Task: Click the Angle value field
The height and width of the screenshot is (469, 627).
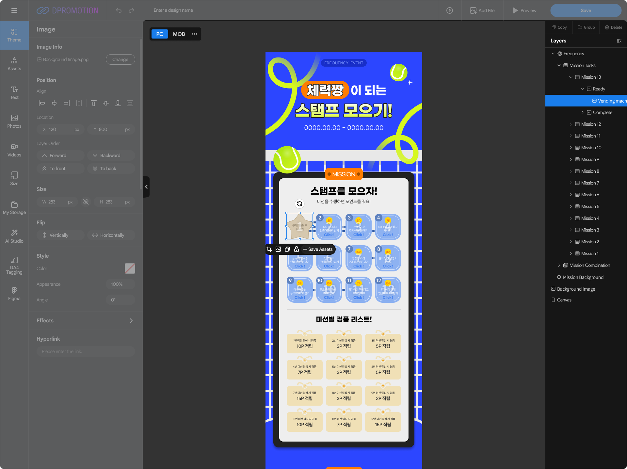Action: (121, 300)
